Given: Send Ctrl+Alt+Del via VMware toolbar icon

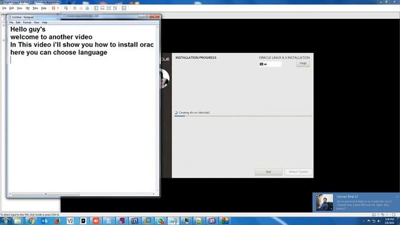Looking at the screenshot, I should 66,8.
